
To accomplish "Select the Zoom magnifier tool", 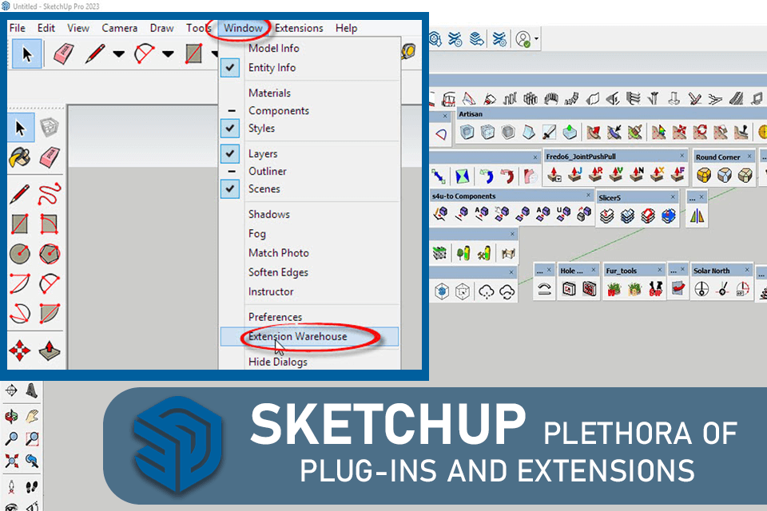I will pyautogui.click(x=11, y=438).
